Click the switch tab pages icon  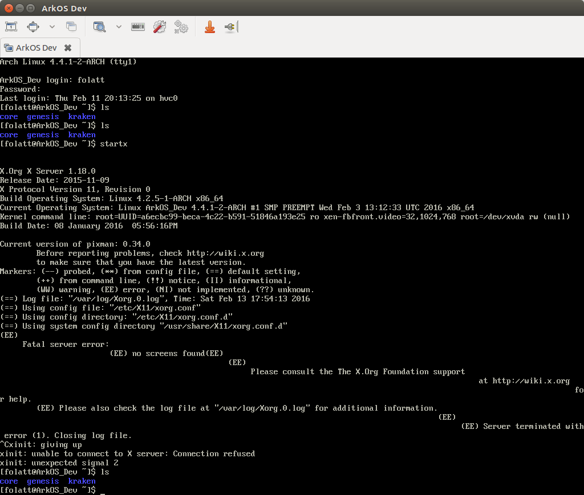71,27
